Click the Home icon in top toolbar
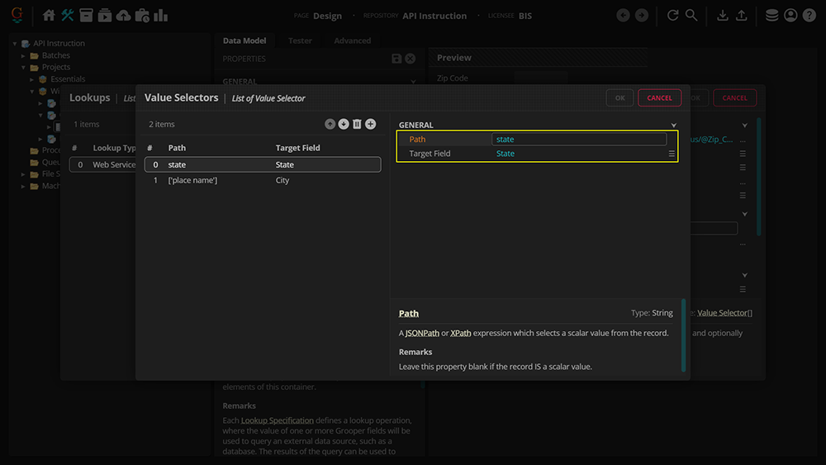 [x=49, y=16]
